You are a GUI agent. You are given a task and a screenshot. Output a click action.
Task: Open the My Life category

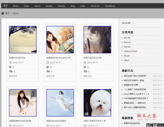pyautogui.click(x=127, y=38)
